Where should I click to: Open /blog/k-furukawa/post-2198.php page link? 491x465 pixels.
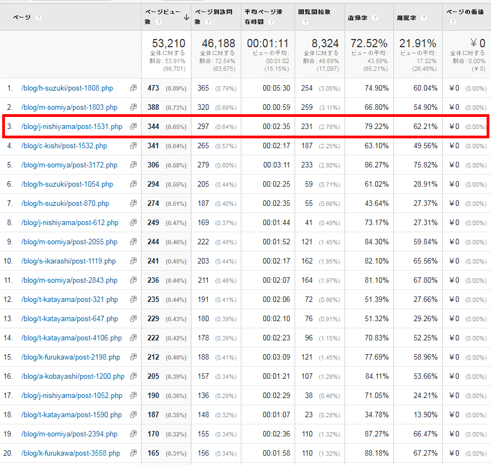coord(70,357)
